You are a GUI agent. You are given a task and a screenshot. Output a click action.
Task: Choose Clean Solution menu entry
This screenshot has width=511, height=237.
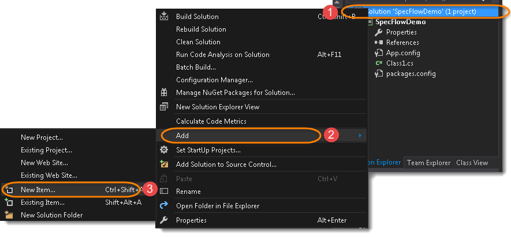198,42
